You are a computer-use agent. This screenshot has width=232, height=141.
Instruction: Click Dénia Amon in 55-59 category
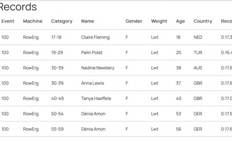pyautogui.click(x=93, y=129)
